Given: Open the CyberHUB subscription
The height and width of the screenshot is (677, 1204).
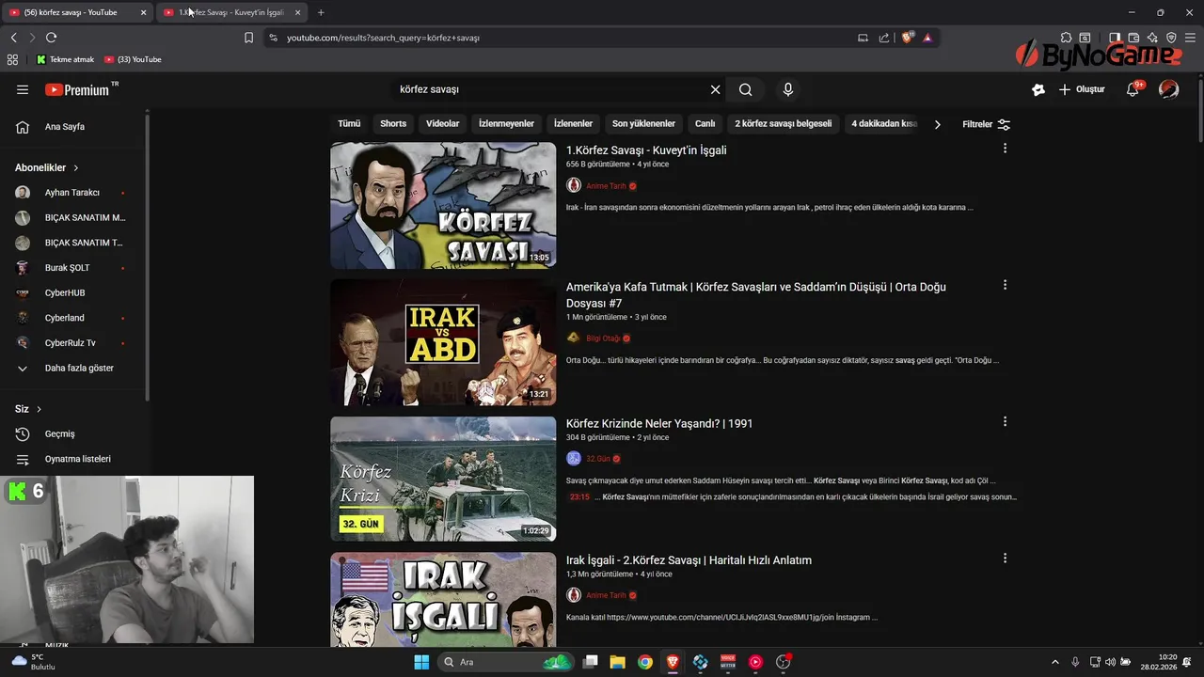Looking at the screenshot, I should [71, 292].
